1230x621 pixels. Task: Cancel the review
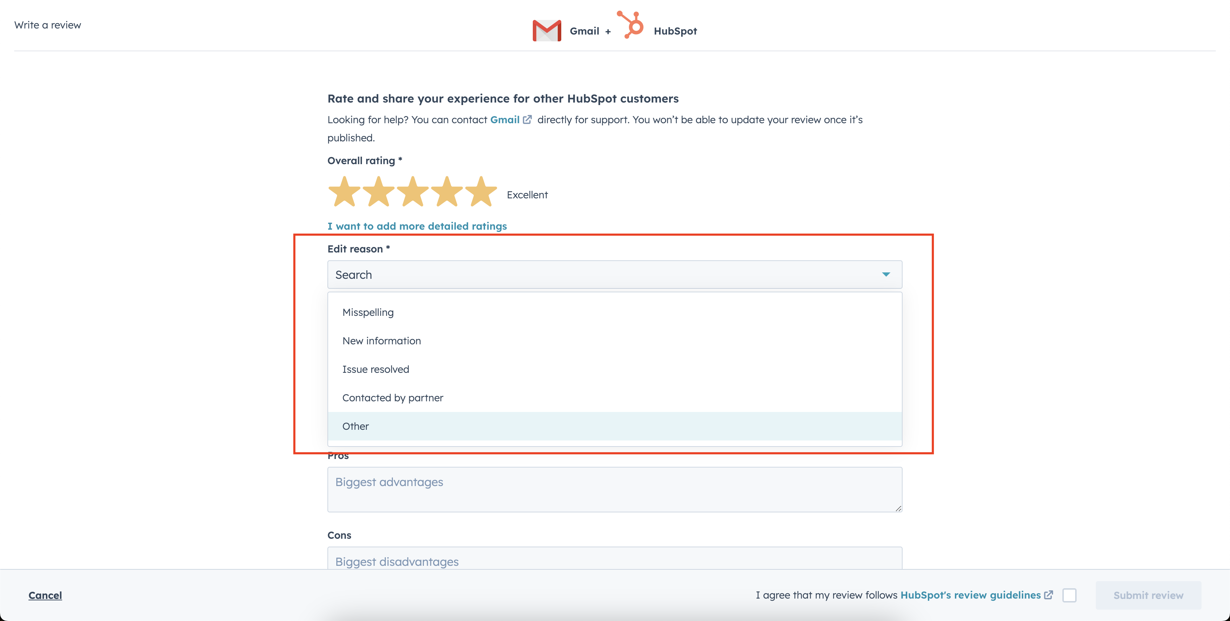(x=45, y=595)
